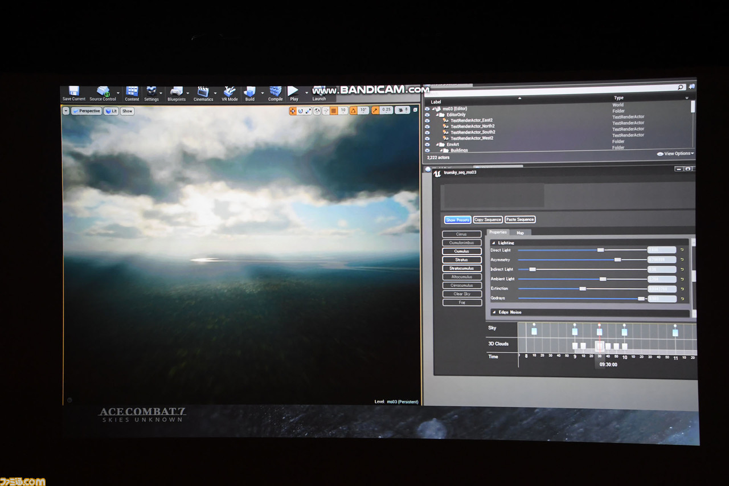Click the Godrays slider handle
This screenshot has width=729, height=486.
point(641,299)
